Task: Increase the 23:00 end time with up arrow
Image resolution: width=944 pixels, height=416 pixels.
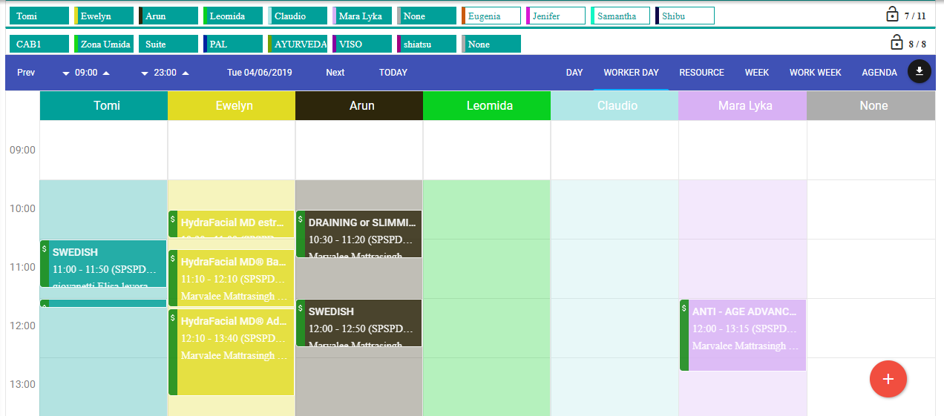Action: pos(186,73)
